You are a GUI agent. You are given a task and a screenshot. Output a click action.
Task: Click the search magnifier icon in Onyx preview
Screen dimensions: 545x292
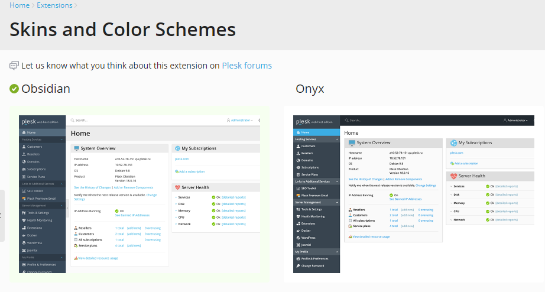click(344, 120)
